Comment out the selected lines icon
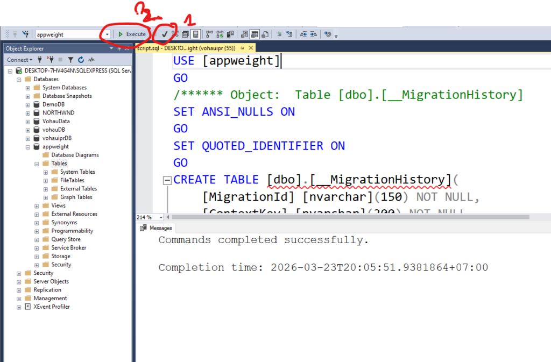This screenshot has height=362, width=551. coord(279,34)
